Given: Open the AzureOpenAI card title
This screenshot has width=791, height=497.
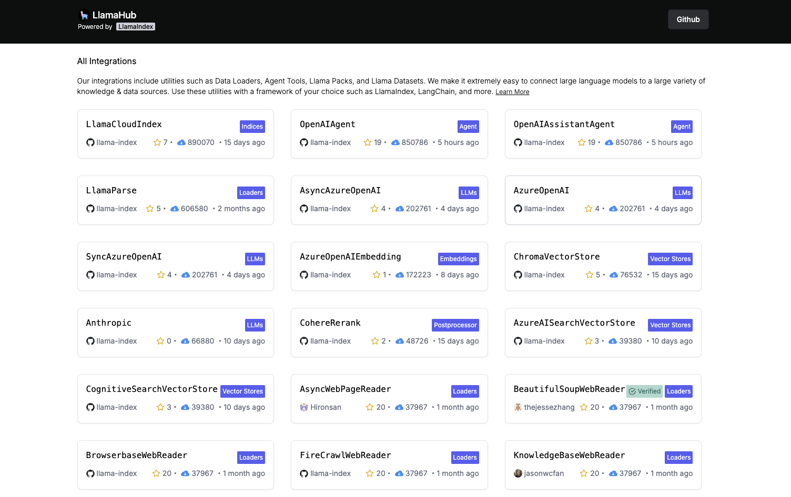Looking at the screenshot, I should tap(542, 191).
